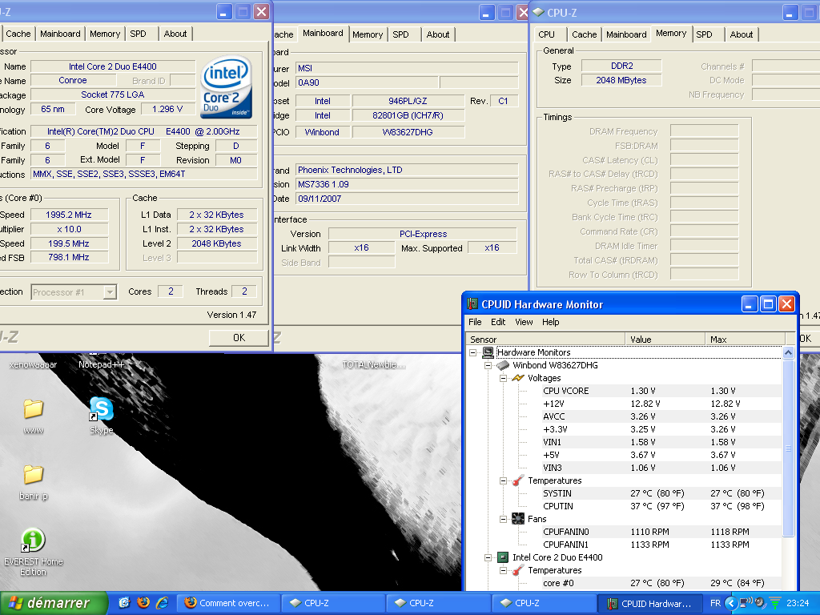This screenshot has height=615, width=820.
Task: Select Mainboard tab in the CPU window
Action: 60,34
